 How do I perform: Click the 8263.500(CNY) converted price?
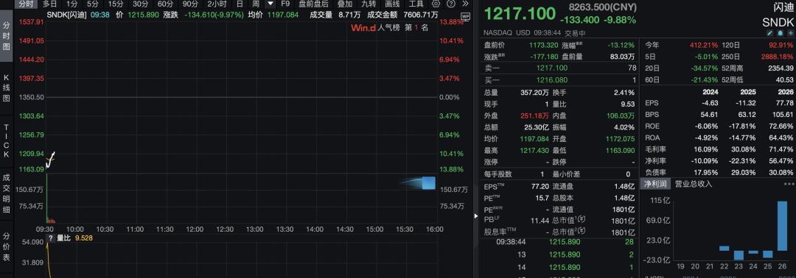pos(602,7)
